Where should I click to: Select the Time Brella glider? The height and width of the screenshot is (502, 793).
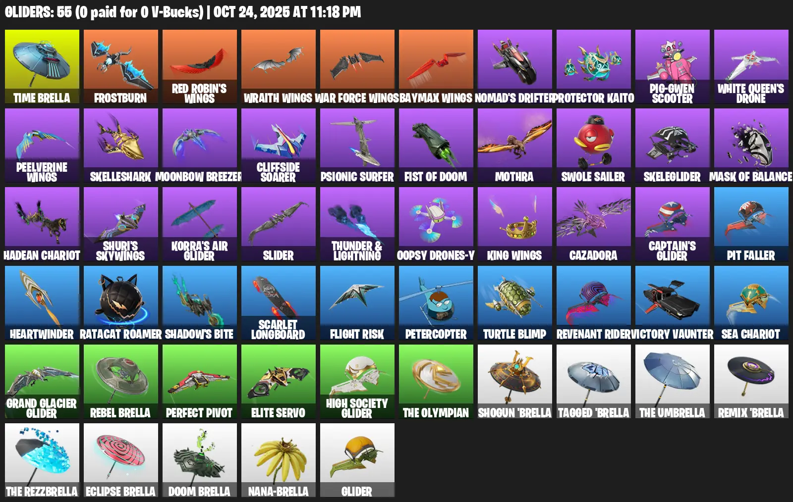42,66
